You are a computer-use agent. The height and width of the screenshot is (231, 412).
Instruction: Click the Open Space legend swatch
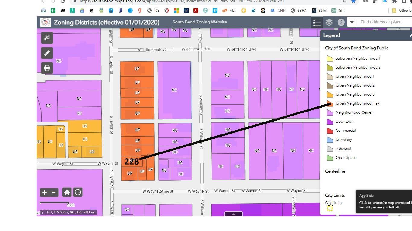pyautogui.click(x=330, y=158)
